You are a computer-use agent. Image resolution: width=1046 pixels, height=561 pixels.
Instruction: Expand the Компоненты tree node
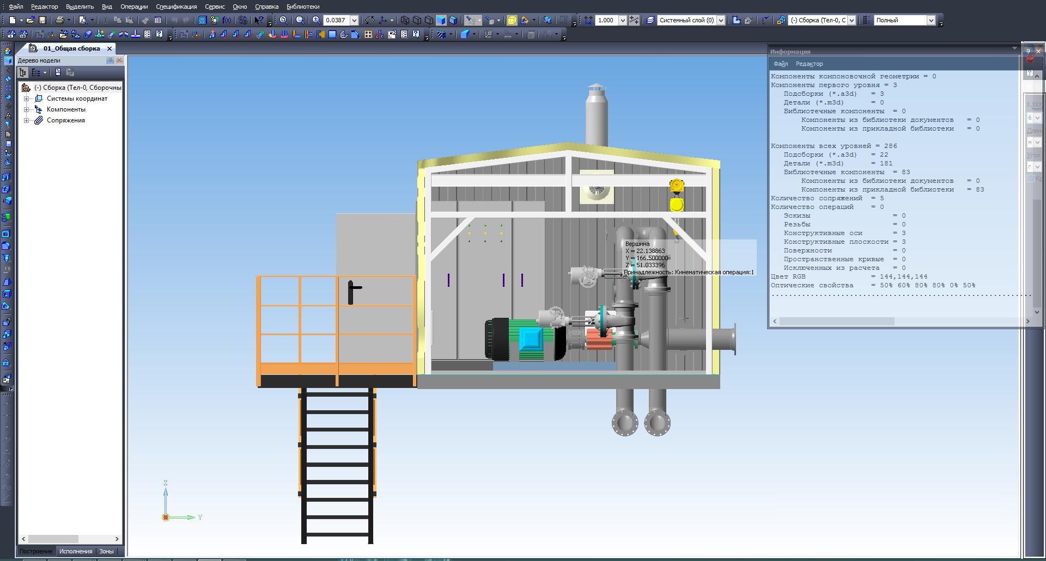point(26,109)
